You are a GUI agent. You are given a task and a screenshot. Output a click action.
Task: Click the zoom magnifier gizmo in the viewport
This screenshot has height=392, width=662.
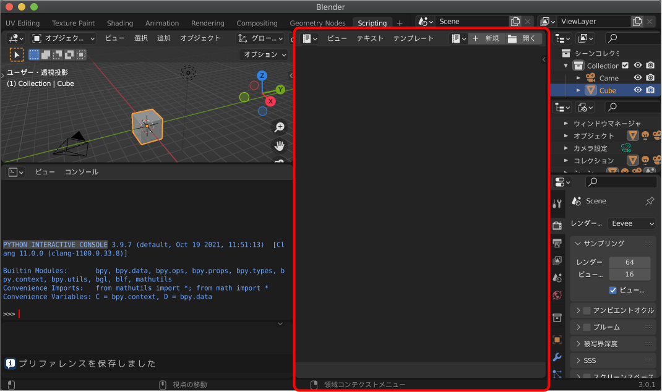(x=280, y=126)
